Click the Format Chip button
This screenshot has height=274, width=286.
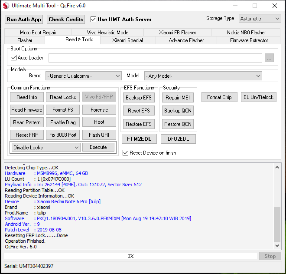coord(219,97)
